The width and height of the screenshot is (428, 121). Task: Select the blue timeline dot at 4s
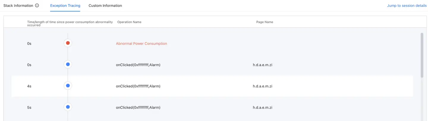pos(68,86)
